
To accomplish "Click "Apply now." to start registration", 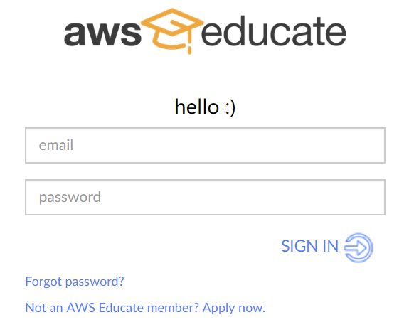I will coord(234,309).
